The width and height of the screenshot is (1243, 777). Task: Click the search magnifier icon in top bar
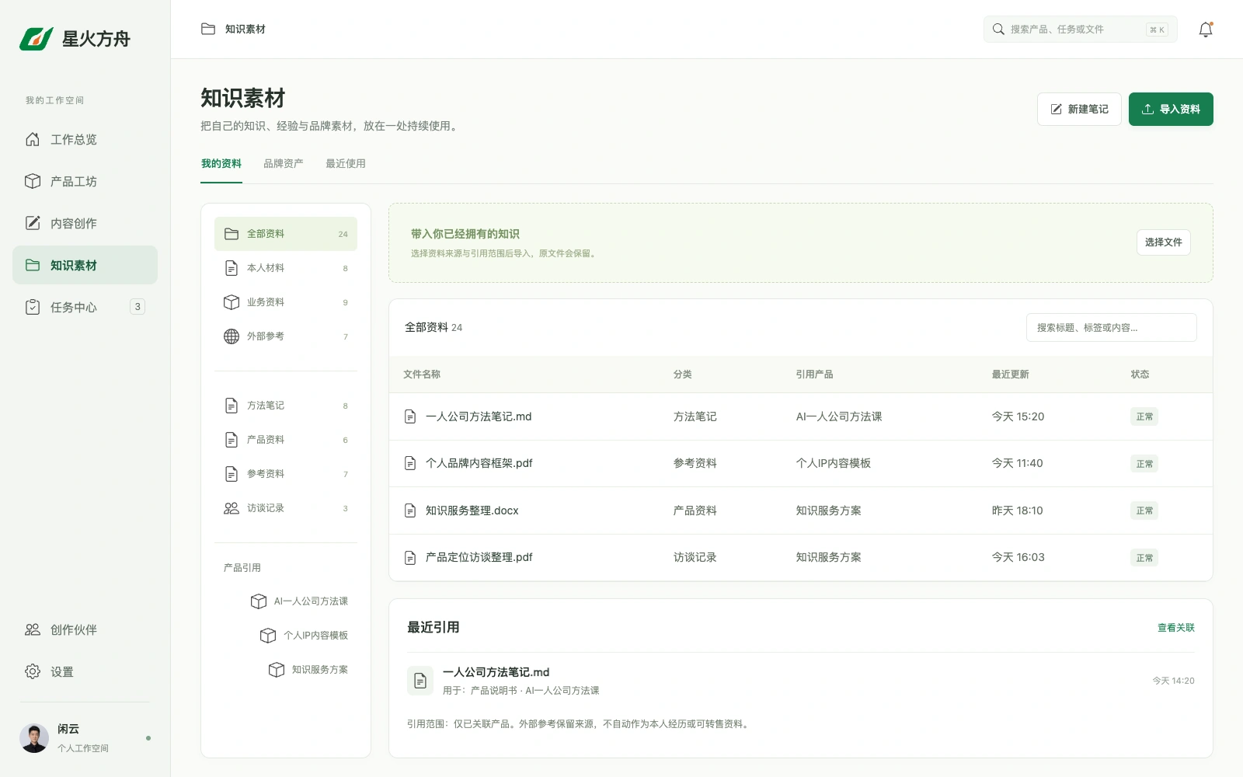coord(998,30)
